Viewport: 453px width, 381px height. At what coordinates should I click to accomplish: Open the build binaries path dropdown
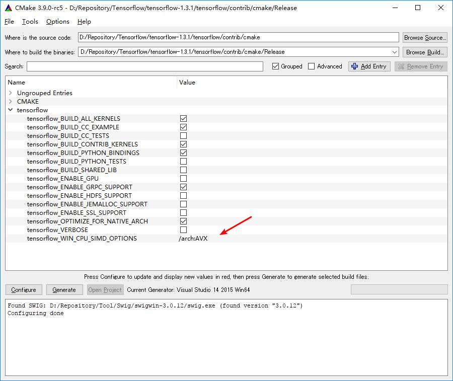coord(394,52)
